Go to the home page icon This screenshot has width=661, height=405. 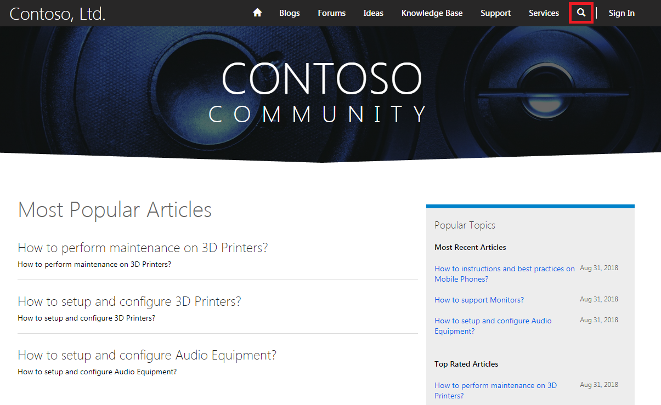point(257,13)
